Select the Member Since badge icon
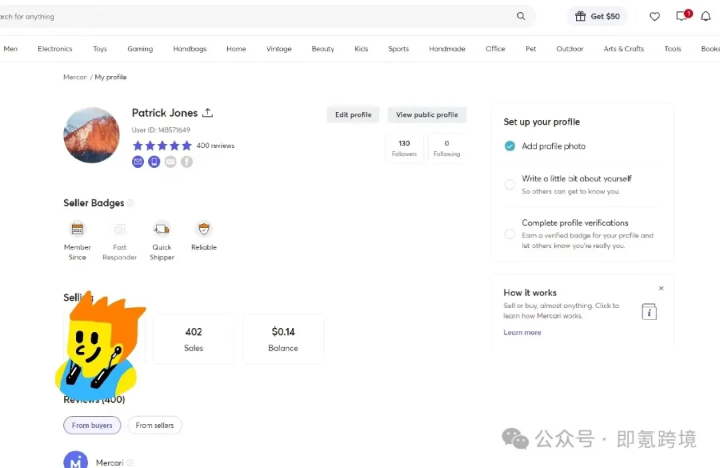Image resolution: width=720 pixels, height=468 pixels. (x=77, y=229)
